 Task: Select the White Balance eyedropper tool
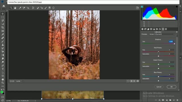(20, 8)
